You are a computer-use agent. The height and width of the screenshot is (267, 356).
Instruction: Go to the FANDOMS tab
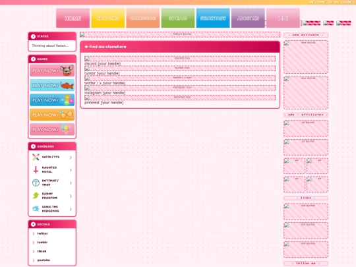click(x=108, y=18)
